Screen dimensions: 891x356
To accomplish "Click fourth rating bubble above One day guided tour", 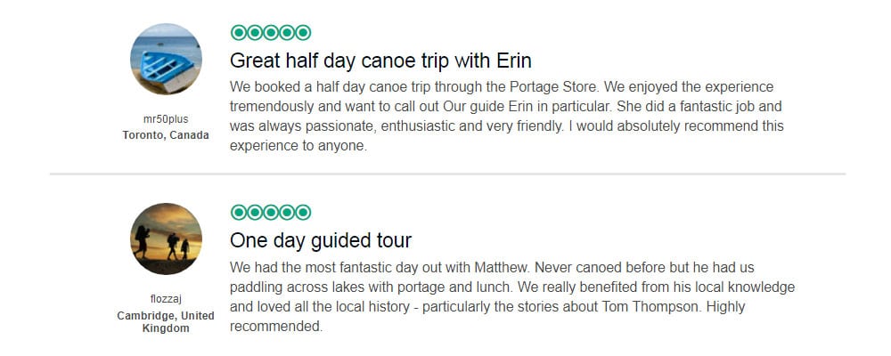I will (x=287, y=212).
